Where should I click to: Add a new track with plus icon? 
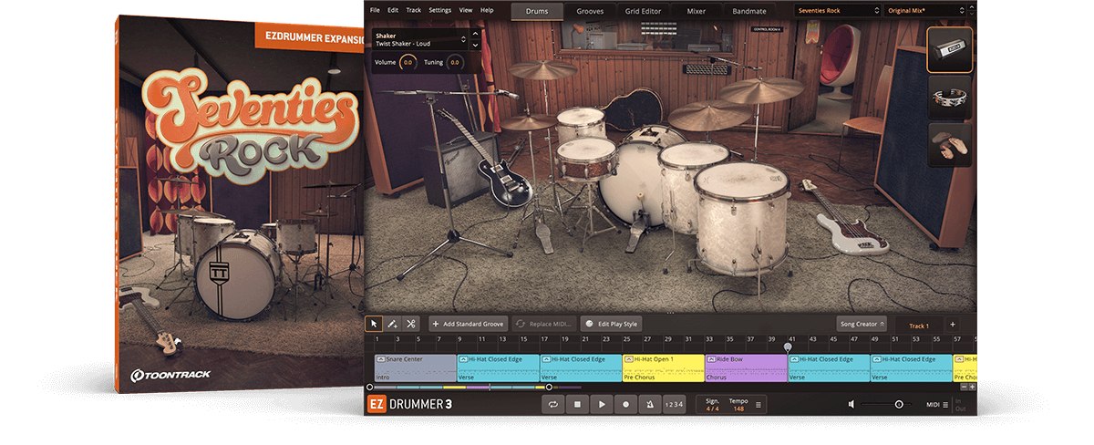tap(953, 325)
